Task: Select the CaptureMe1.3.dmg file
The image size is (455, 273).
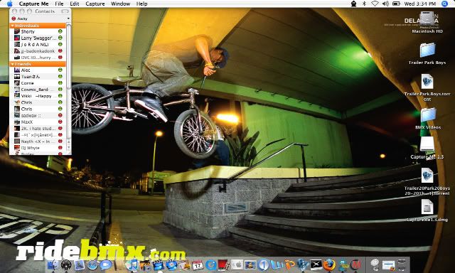Action: [x=427, y=211]
